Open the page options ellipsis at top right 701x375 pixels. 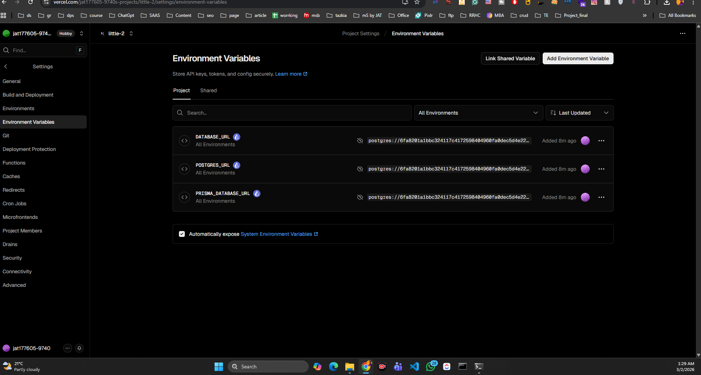pyautogui.click(x=682, y=33)
